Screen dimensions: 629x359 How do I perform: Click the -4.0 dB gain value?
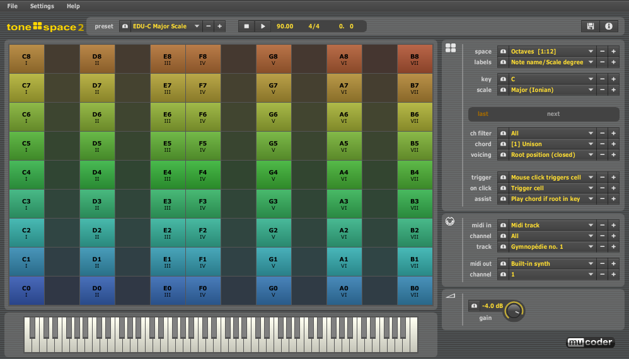pos(492,305)
